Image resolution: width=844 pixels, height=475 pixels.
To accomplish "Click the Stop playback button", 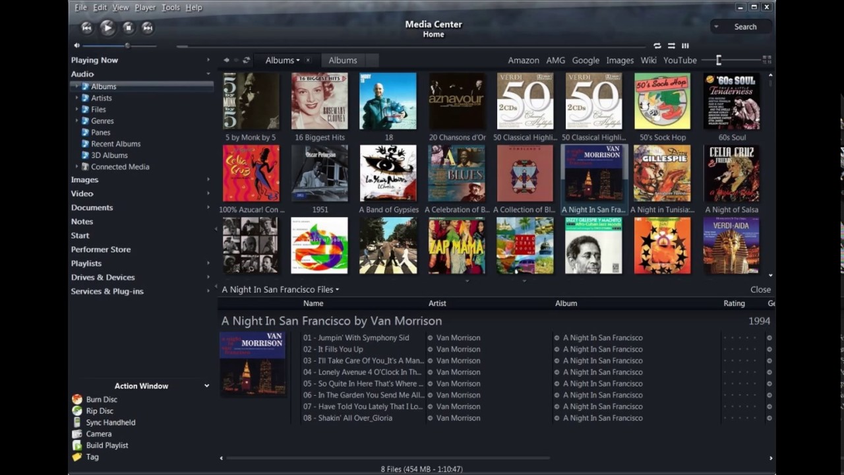I will [129, 27].
